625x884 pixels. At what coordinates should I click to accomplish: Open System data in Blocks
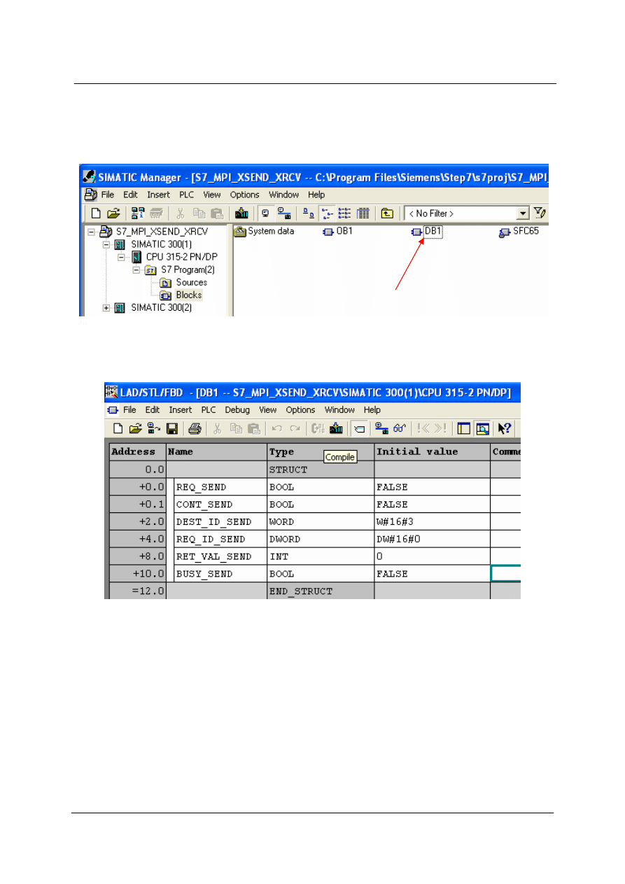[x=265, y=232]
